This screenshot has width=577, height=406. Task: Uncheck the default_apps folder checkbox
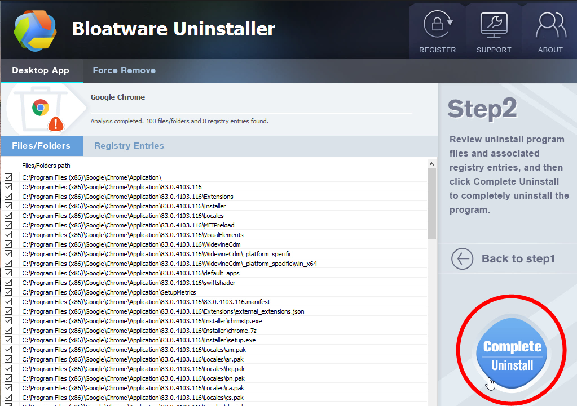tap(8, 273)
